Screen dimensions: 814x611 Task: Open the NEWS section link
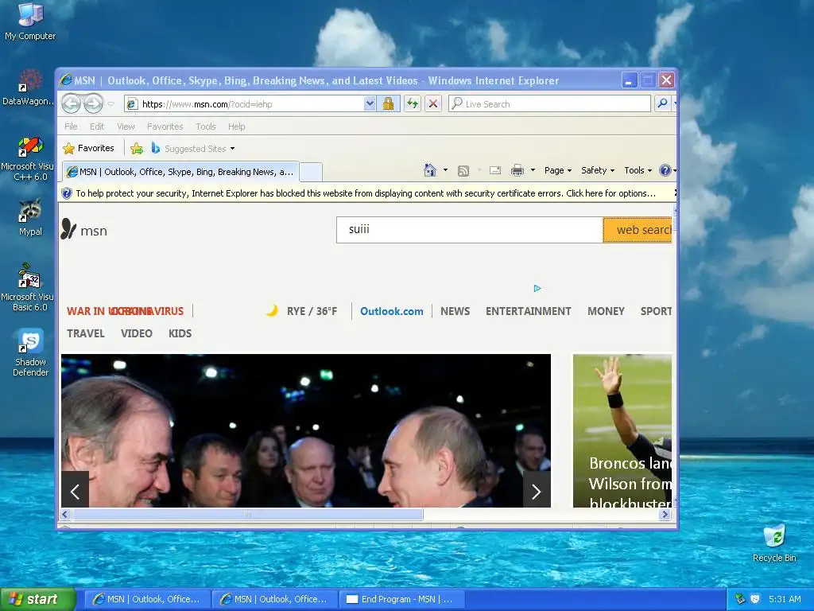[x=455, y=311]
